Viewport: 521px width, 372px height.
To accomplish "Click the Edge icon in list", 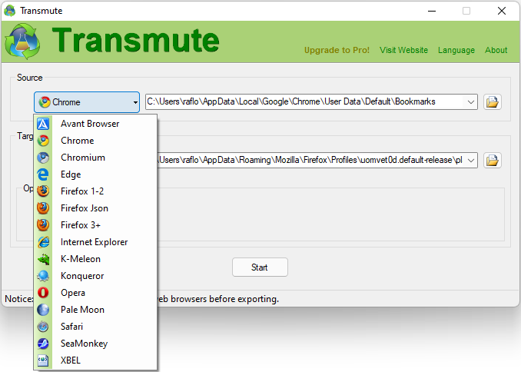I will [43, 174].
